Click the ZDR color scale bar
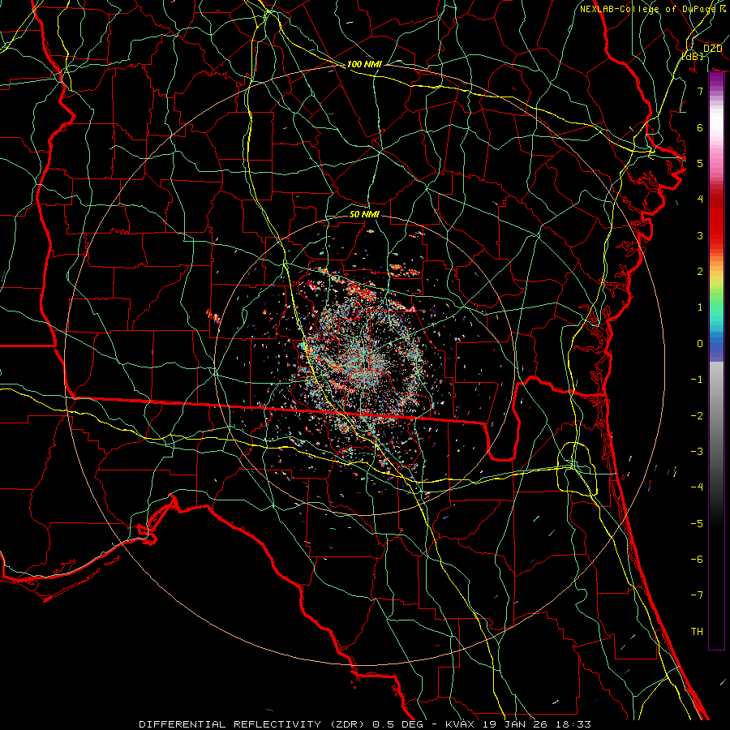730x730 pixels. tap(716, 361)
